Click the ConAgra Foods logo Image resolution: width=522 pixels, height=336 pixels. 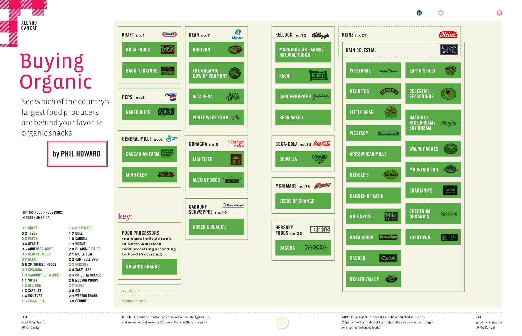[x=236, y=144]
